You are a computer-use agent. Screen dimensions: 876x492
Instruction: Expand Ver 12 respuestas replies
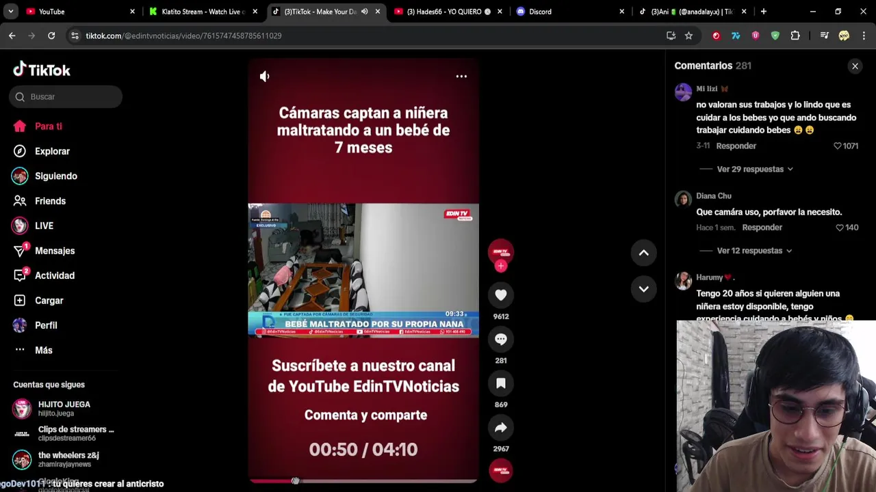coord(754,251)
